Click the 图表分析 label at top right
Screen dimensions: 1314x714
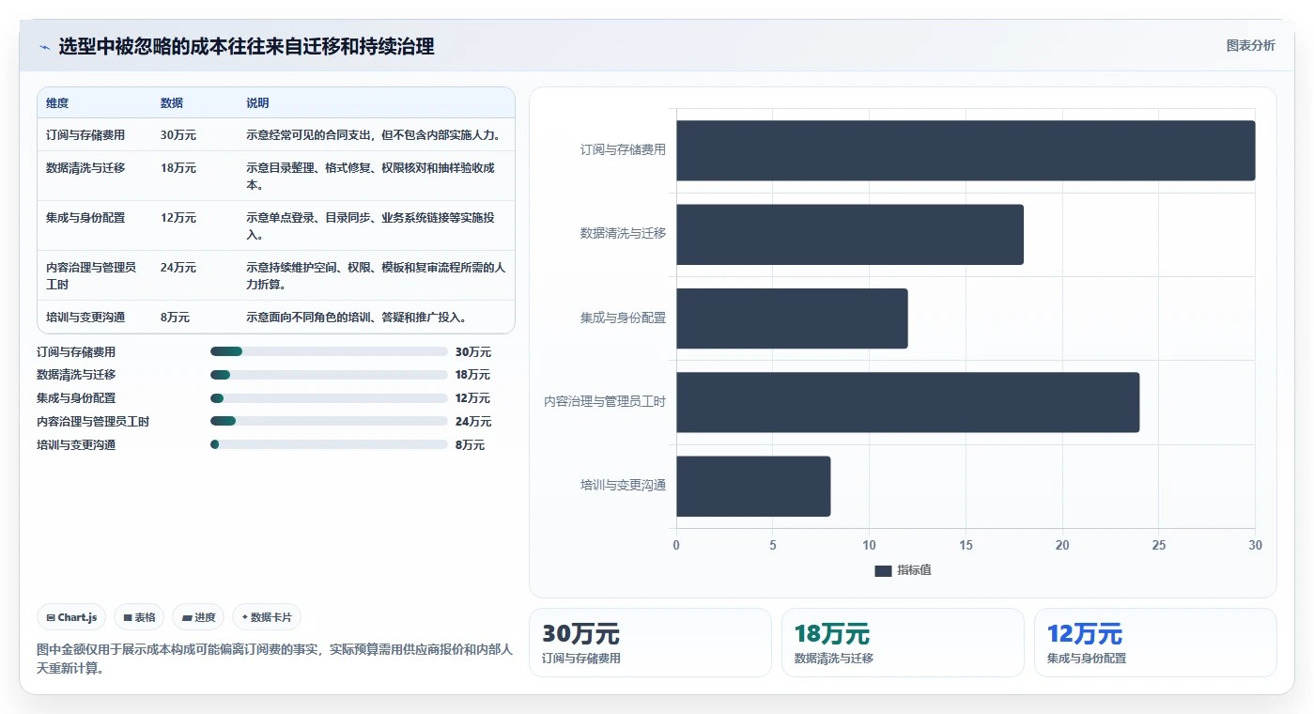click(x=1250, y=45)
